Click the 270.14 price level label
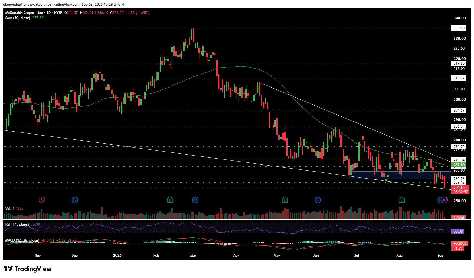 (459, 160)
